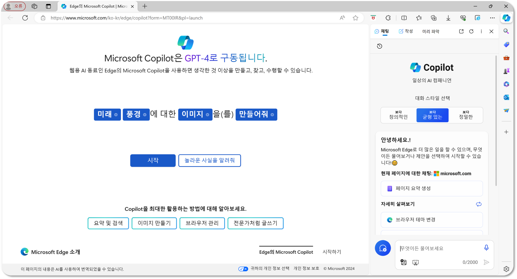This screenshot has height=279, width=517.
Task: Click the 전문가처럼 글쓰기 button
Action: click(x=255, y=223)
